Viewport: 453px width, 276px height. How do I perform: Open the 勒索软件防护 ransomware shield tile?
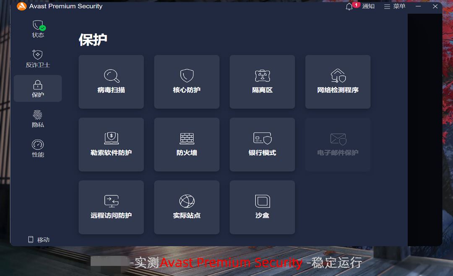coord(111,145)
